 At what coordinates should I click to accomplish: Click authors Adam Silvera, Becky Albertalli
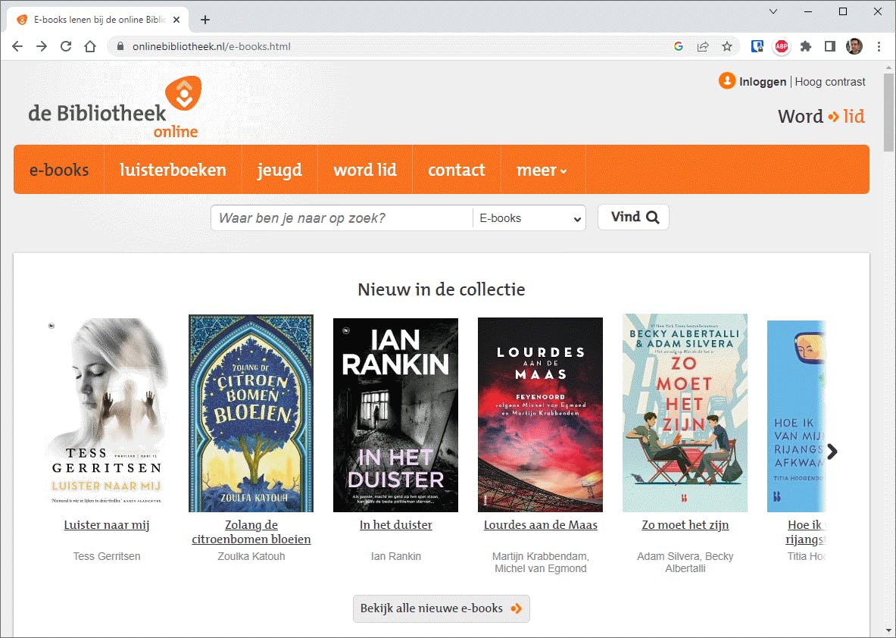685,562
